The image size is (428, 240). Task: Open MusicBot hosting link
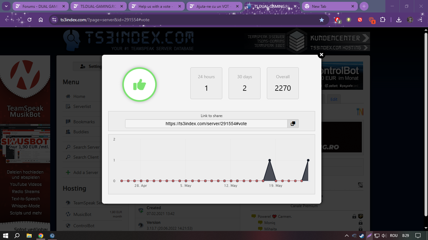coord(82,214)
